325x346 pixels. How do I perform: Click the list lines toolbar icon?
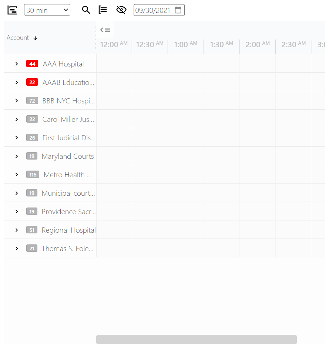103,10
